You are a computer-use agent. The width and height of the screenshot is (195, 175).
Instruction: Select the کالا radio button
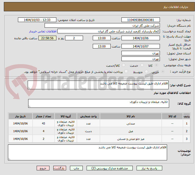[x=156, y=65]
